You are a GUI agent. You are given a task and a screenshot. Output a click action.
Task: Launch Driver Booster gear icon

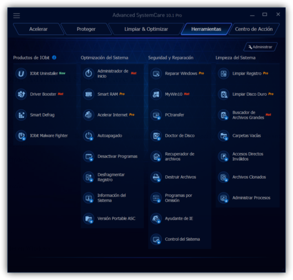point(21,94)
